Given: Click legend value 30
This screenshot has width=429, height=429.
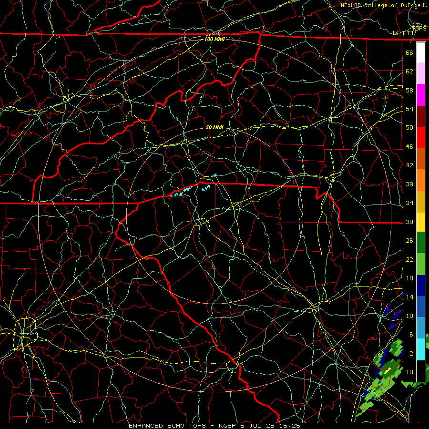Looking at the screenshot, I should click(x=409, y=222).
